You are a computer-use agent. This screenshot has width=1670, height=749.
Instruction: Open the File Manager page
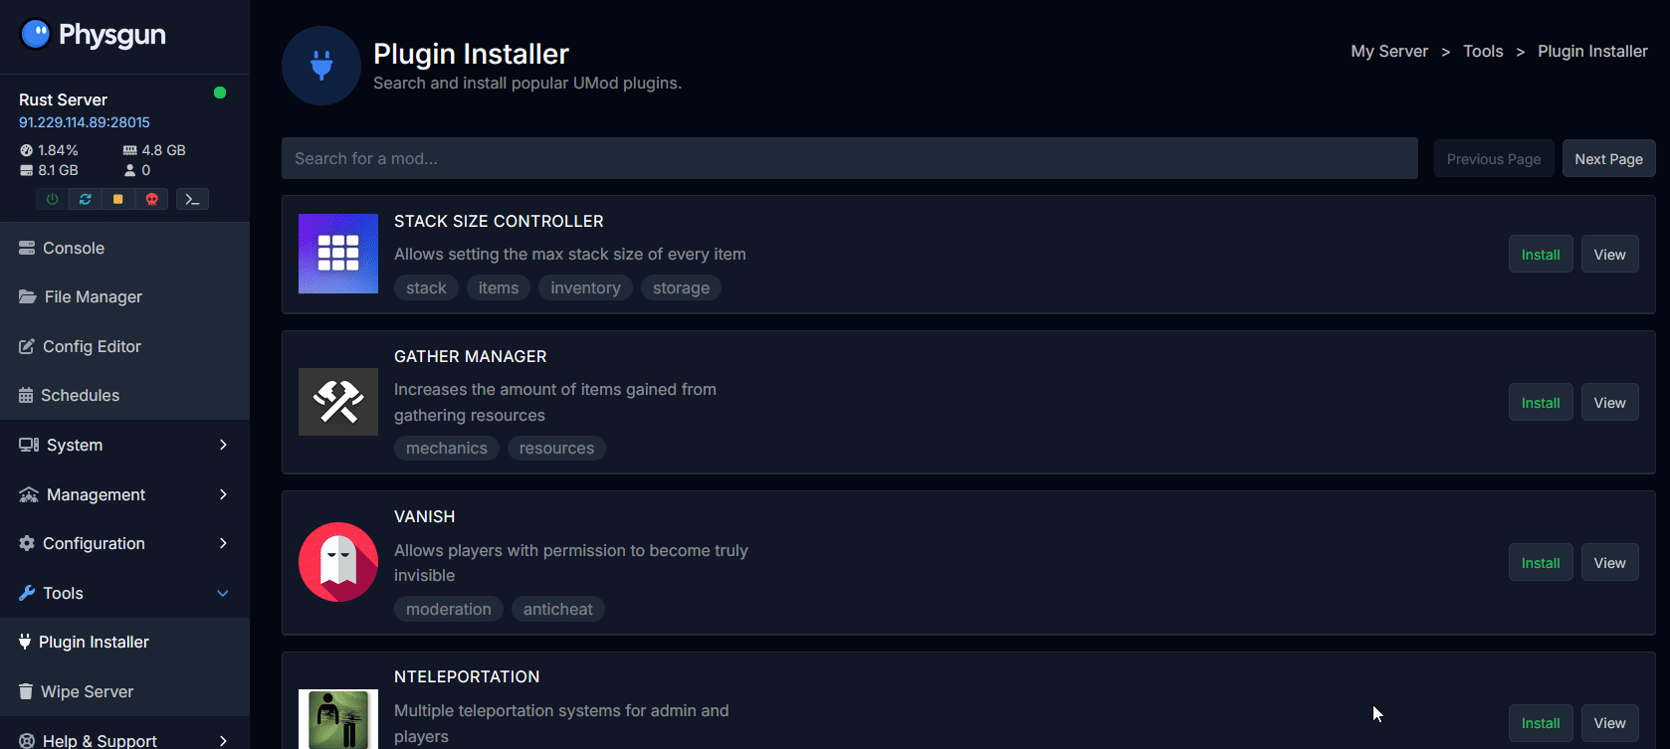(x=93, y=296)
